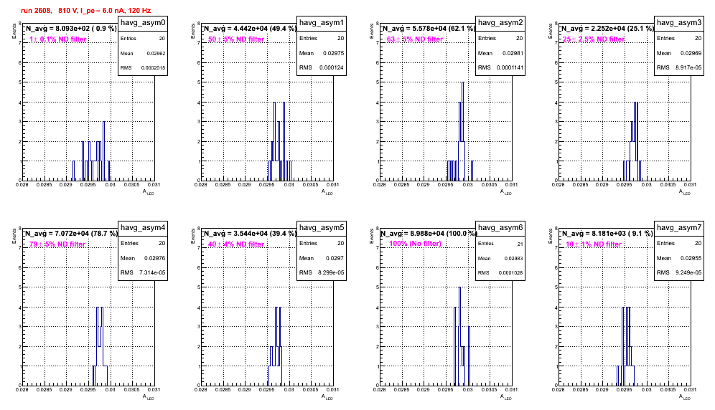This screenshot has width=715, height=410.
Task: Click the N_avg = 4.442e+04 label
Action: tap(249, 28)
